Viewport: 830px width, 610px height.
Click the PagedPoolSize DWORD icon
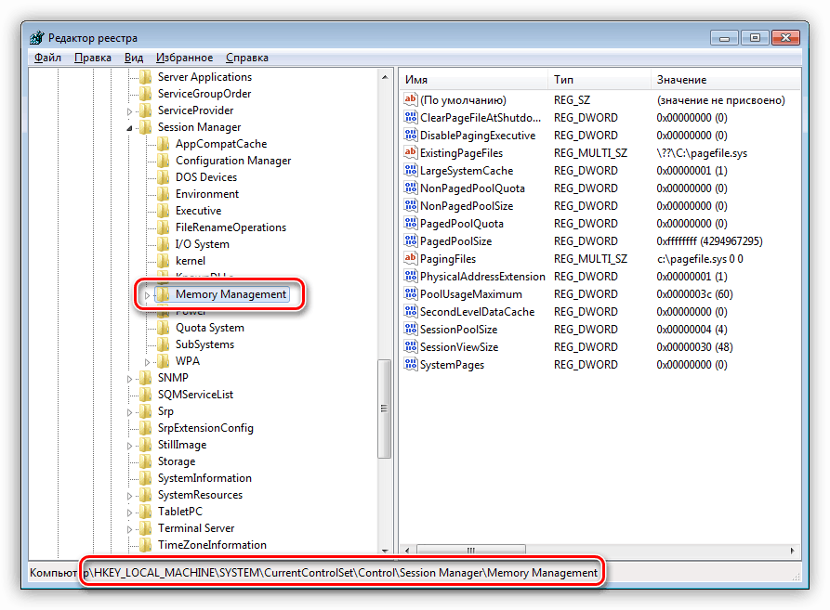click(410, 240)
